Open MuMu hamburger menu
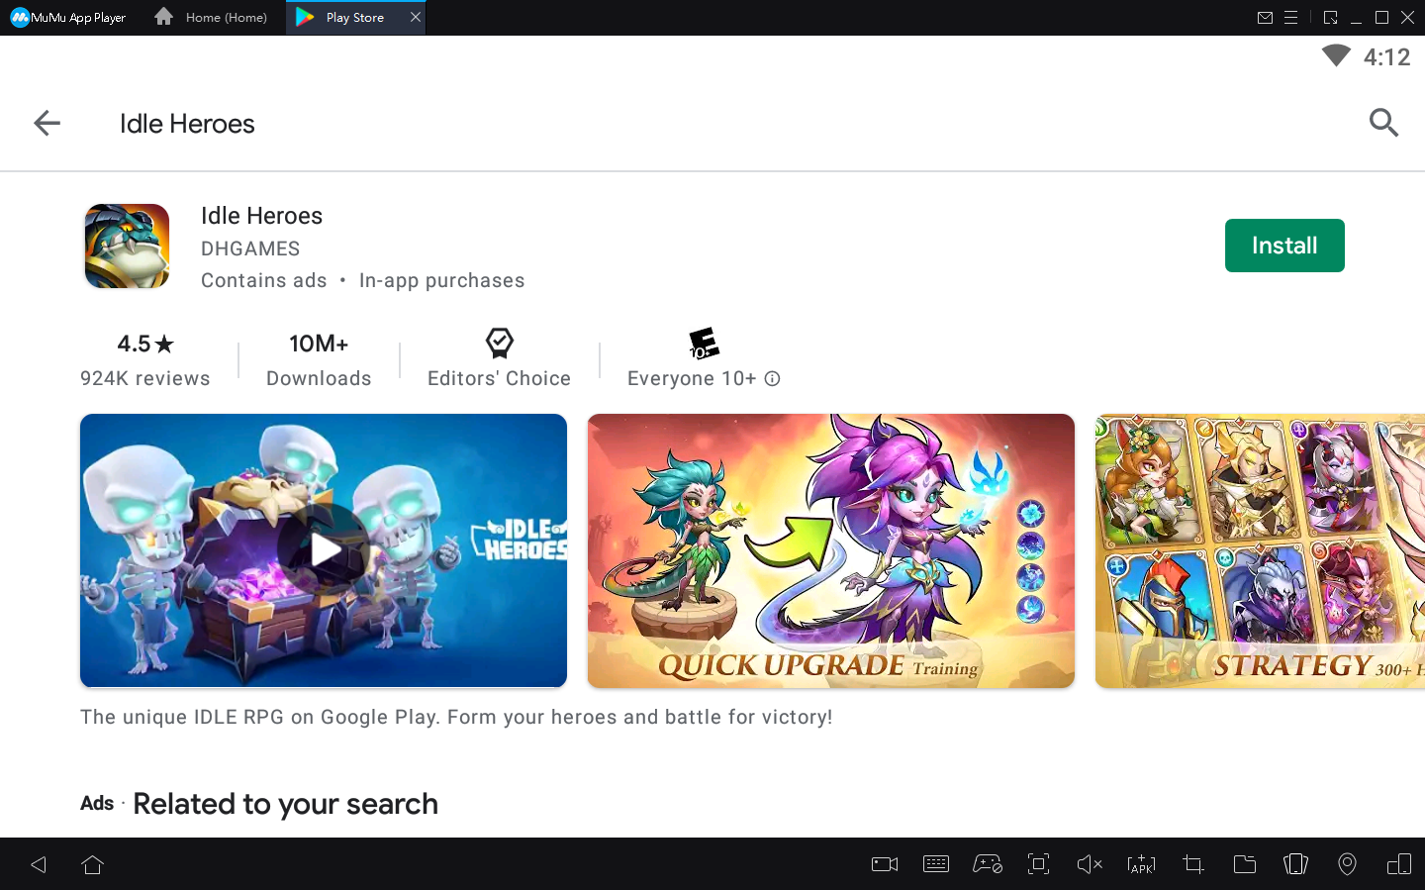 [x=1291, y=17]
